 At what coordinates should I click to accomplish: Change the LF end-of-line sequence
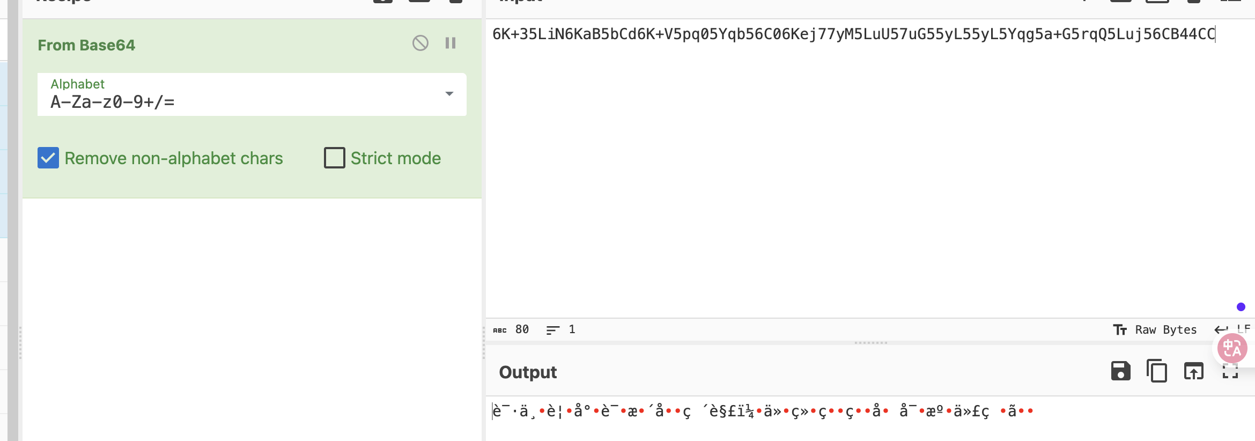1234,329
